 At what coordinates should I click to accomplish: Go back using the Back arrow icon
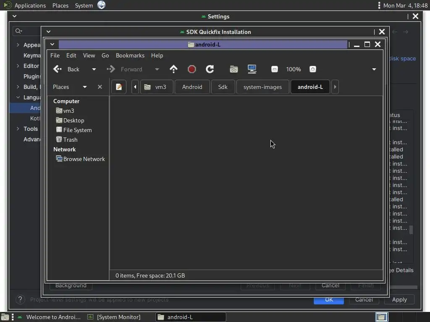57,69
